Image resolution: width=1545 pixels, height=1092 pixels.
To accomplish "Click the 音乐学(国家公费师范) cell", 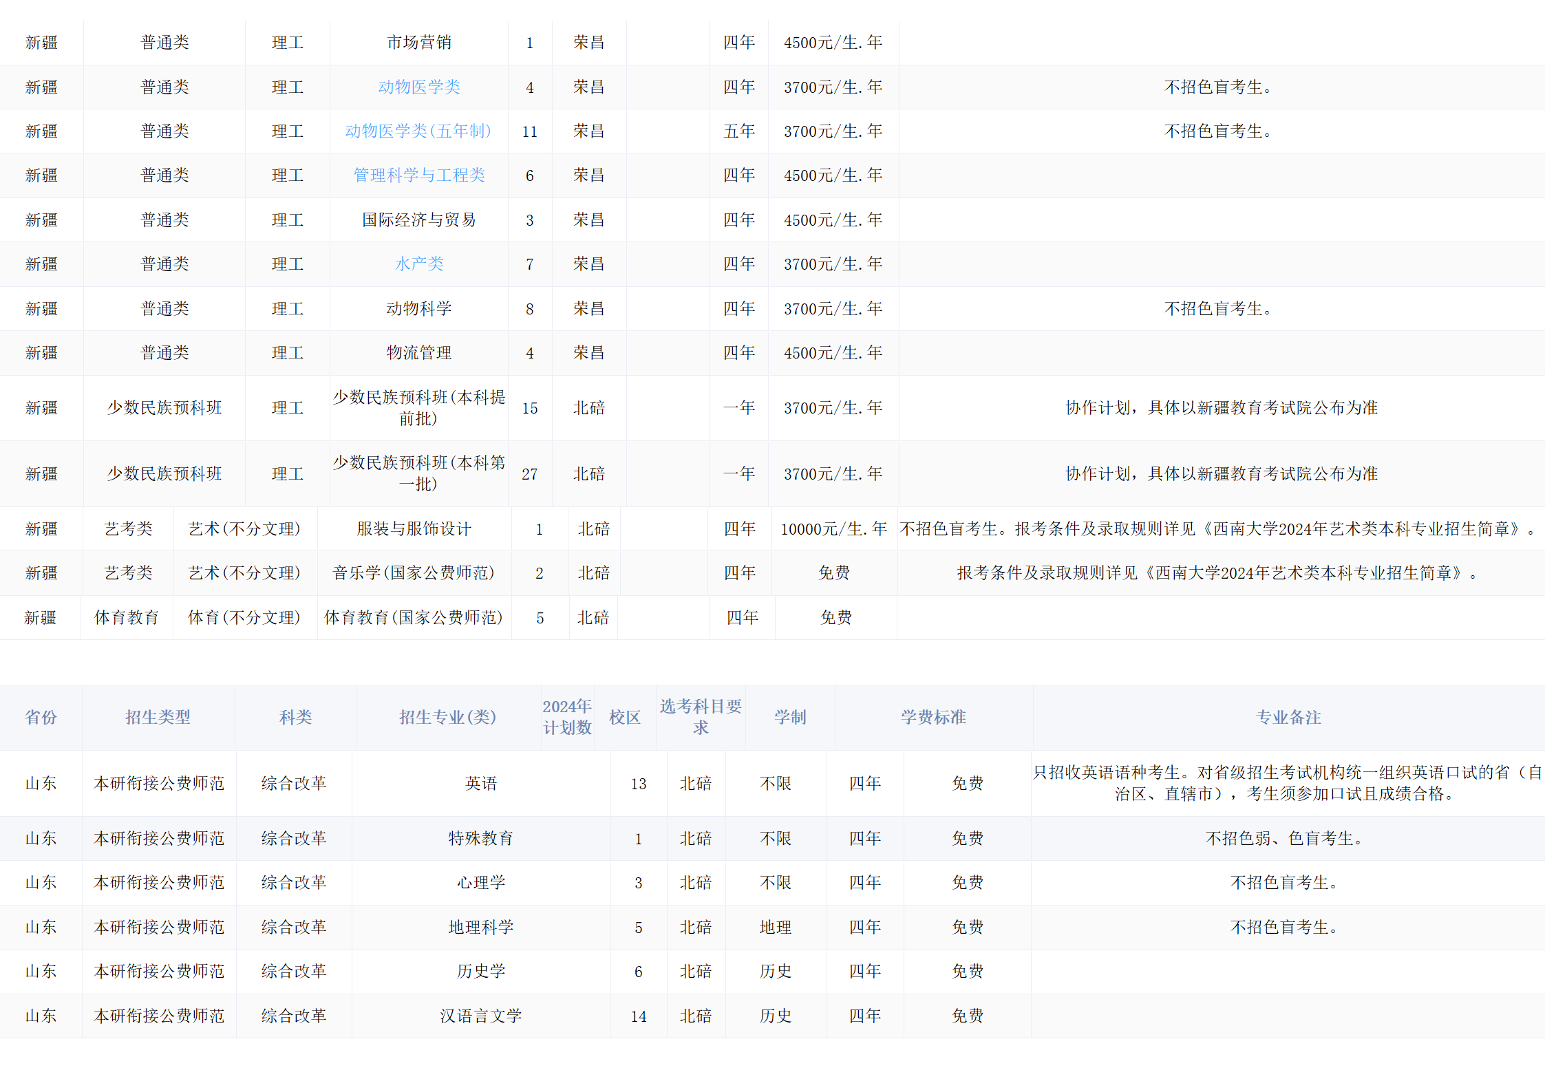I will 414,573.
